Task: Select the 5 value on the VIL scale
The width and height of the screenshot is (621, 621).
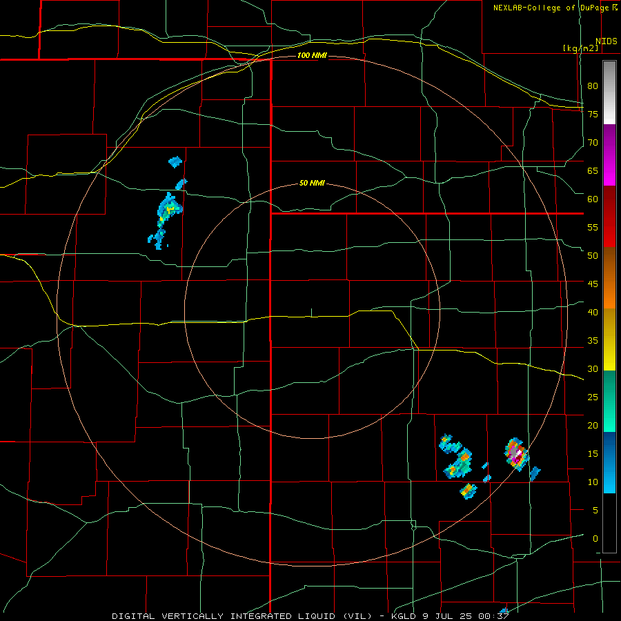Action: [595, 511]
